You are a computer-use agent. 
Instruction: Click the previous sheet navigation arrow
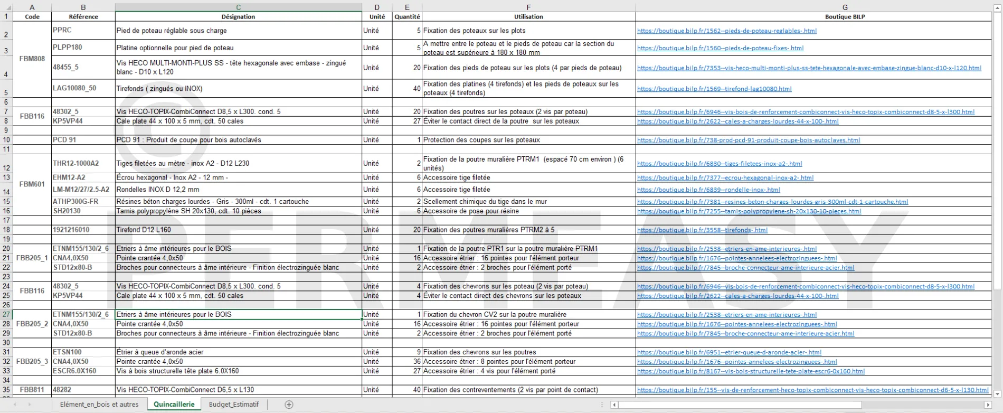[x=15, y=405]
